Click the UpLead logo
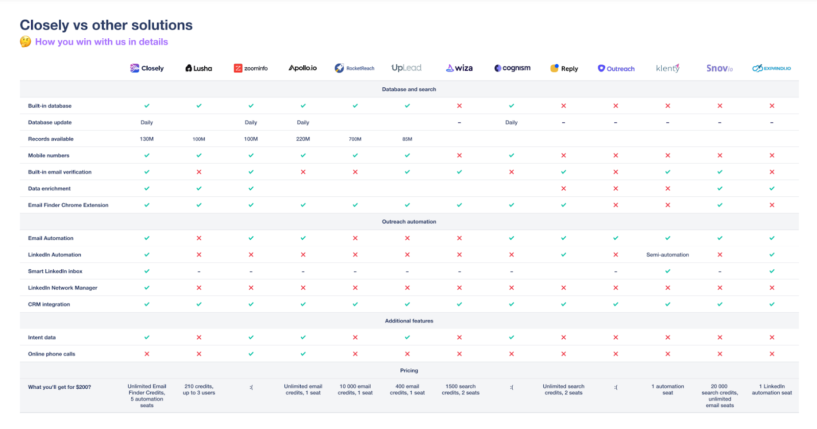817x429 pixels. pos(406,68)
